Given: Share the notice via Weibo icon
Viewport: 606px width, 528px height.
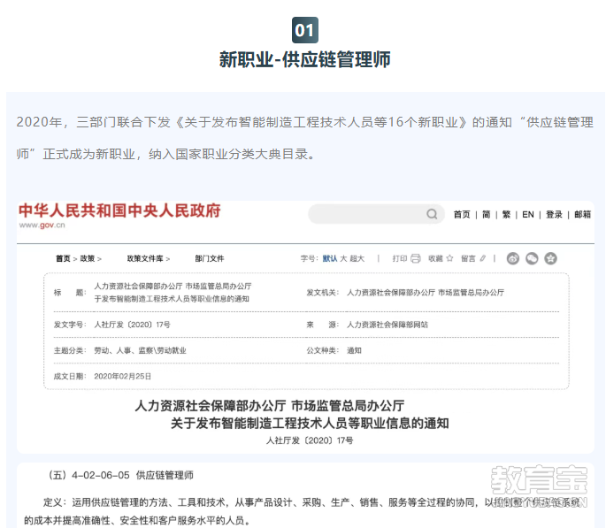Looking at the screenshot, I should click(513, 258).
